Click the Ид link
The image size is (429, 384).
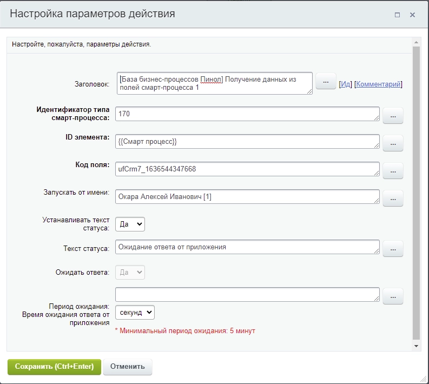[x=345, y=84]
